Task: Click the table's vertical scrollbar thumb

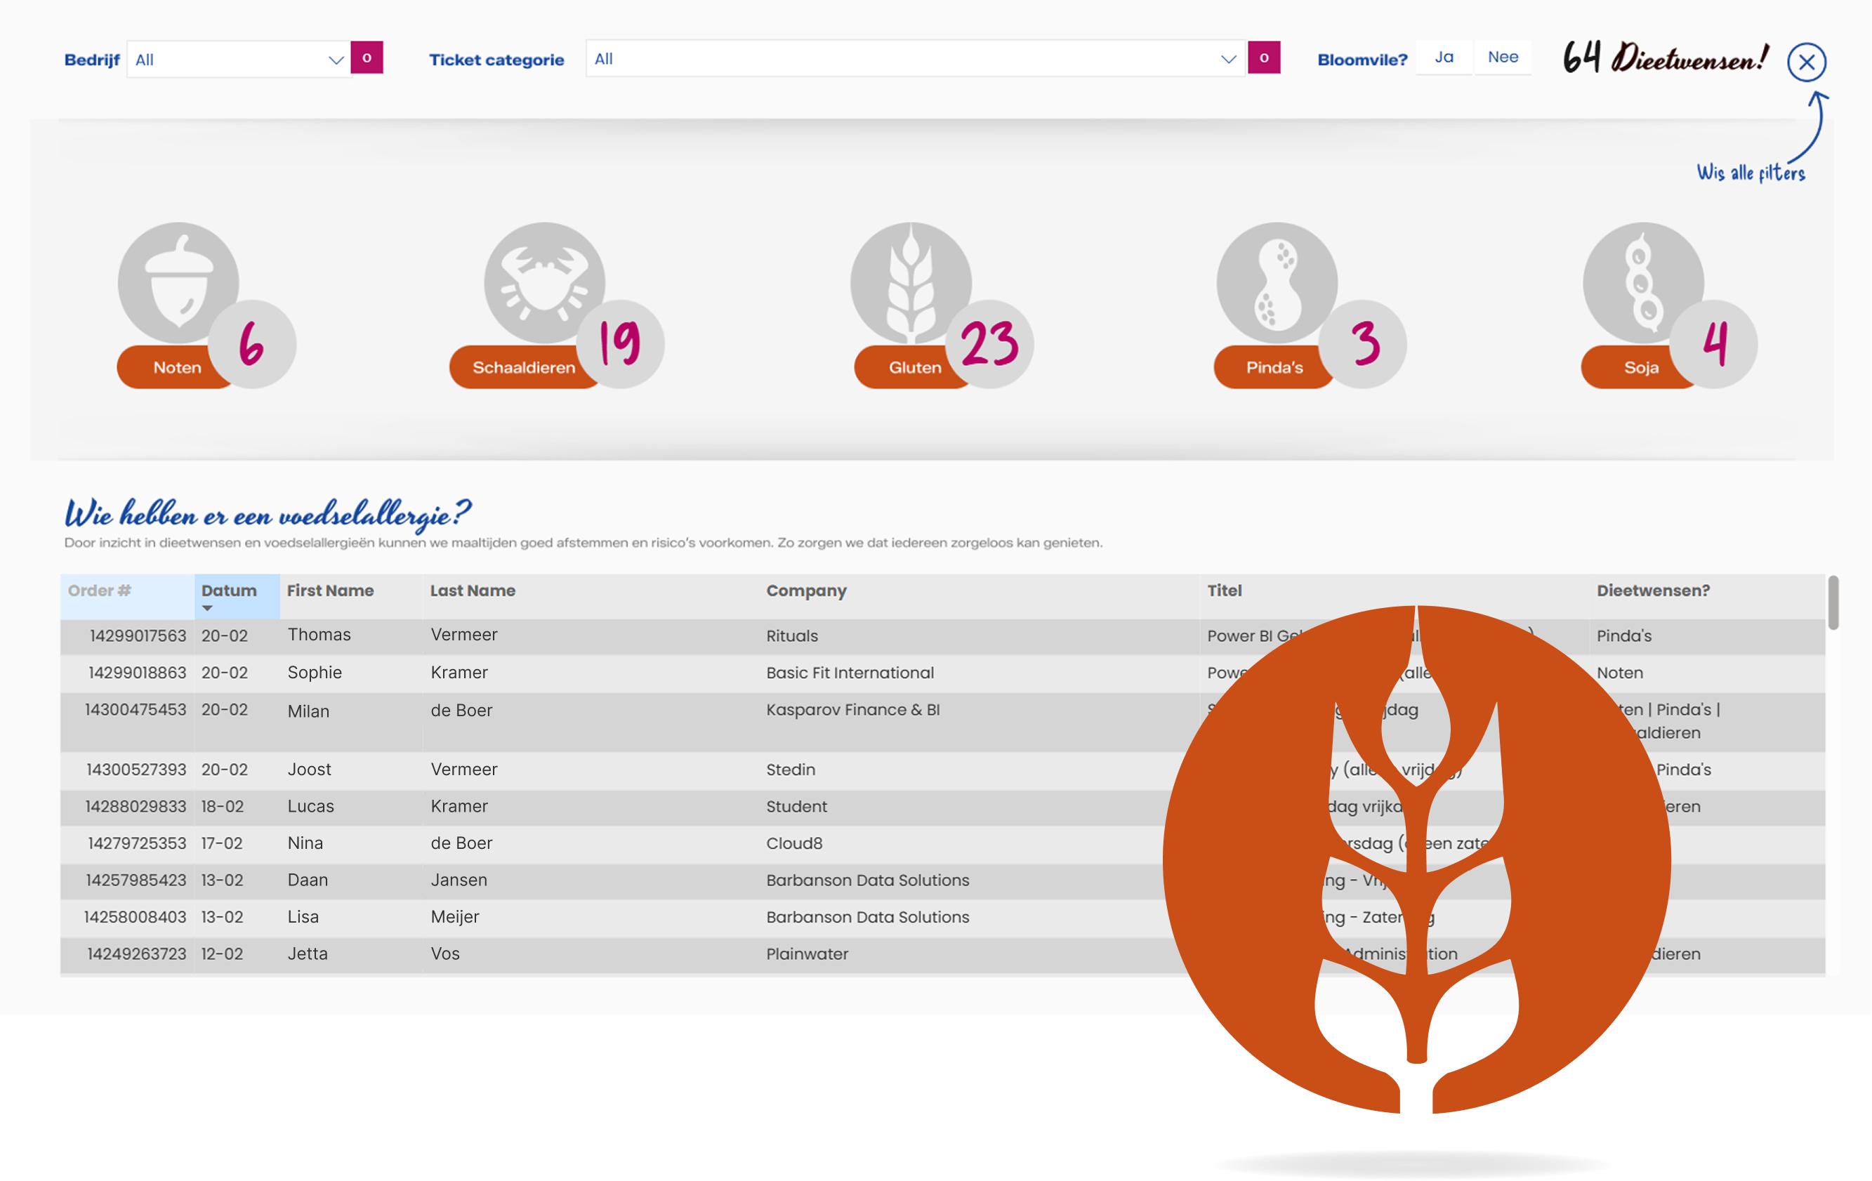Action: point(1833,602)
